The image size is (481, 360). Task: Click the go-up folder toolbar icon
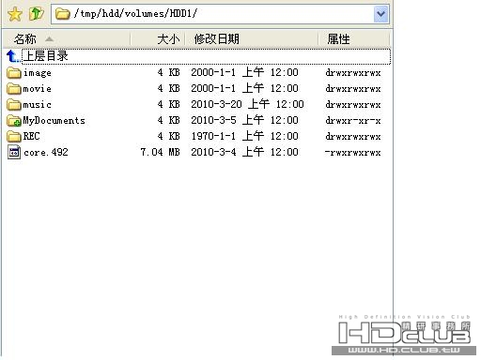click(x=37, y=14)
